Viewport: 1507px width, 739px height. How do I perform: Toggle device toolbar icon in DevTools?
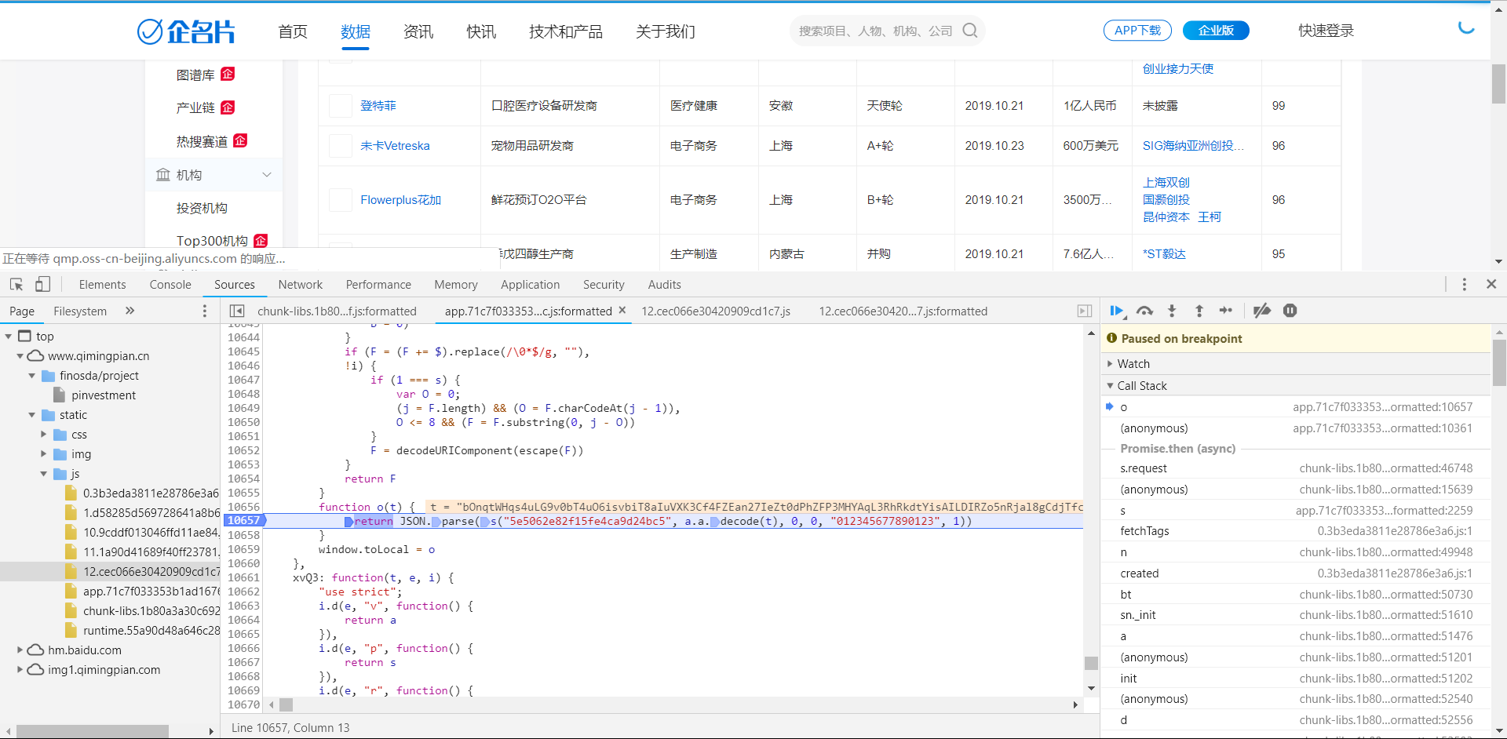point(42,284)
